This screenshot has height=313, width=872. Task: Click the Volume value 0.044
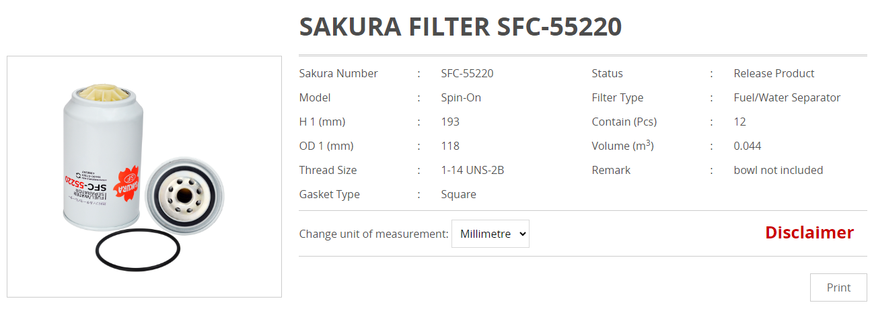[x=748, y=146]
